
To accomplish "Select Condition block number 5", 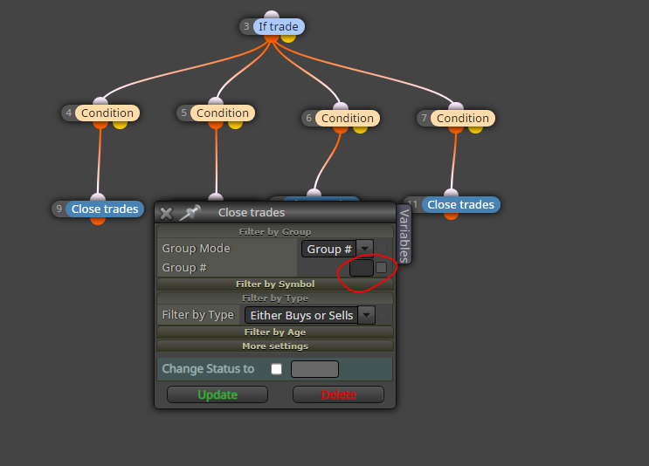I will [223, 113].
